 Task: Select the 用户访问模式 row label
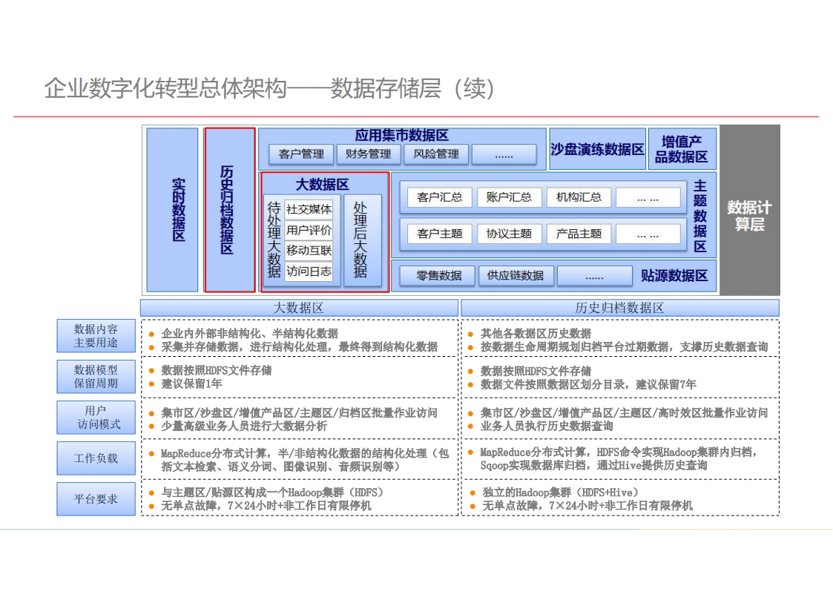click(x=96, y=418)
